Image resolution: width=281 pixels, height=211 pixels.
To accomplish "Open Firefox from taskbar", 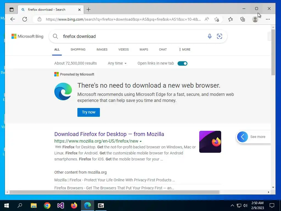I will point(74,206).
